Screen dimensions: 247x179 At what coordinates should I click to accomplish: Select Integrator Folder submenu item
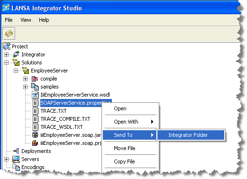coord(191,135)
